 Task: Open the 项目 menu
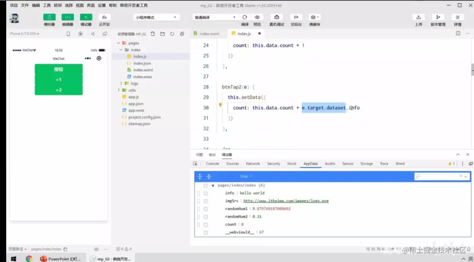14,5
